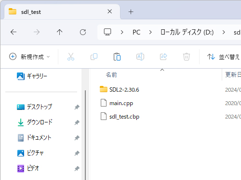Click the sdl_test.cbp file icon
241x180 pixels.
(104, 116)
